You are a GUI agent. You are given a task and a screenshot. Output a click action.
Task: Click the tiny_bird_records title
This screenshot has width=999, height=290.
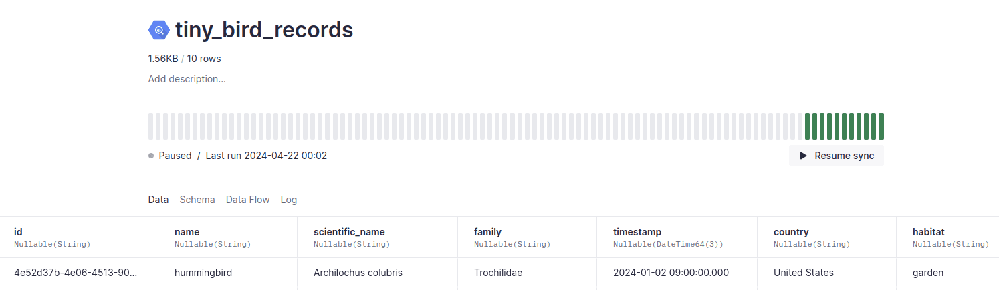coord(264,30)
